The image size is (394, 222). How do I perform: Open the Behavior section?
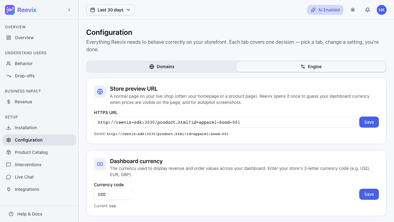(39, 64)
